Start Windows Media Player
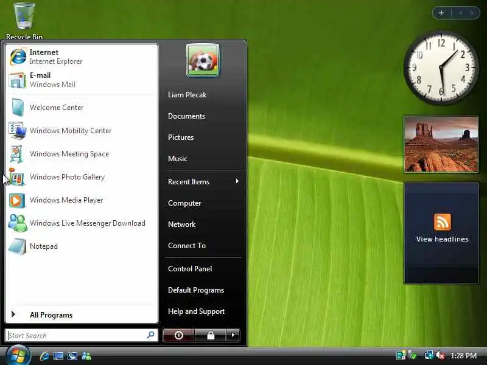Screen dimensions: 487x365 [82, 200]
